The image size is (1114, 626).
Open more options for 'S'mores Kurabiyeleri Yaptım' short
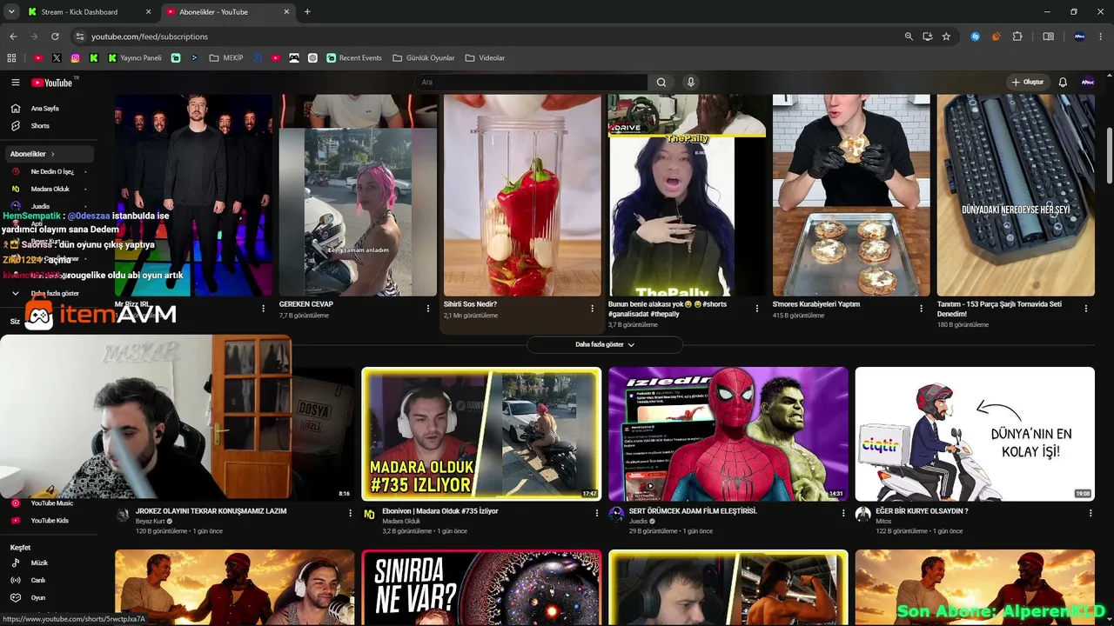click(921, 309)
